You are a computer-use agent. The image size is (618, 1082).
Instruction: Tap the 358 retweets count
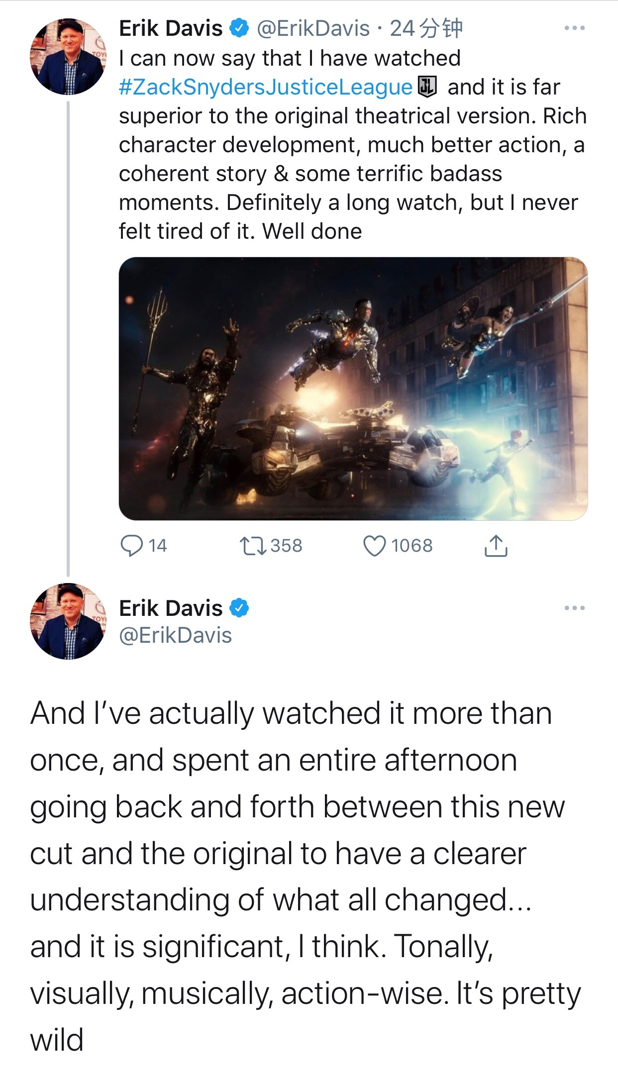[x=286, y=546]
